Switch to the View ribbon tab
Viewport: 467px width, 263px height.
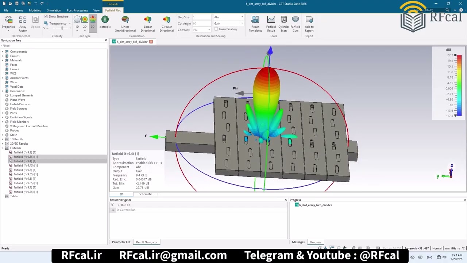(x=96, y=10)
